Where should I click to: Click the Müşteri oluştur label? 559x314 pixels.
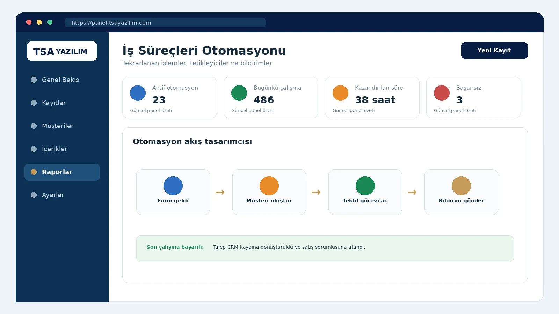tap(269, 201)
